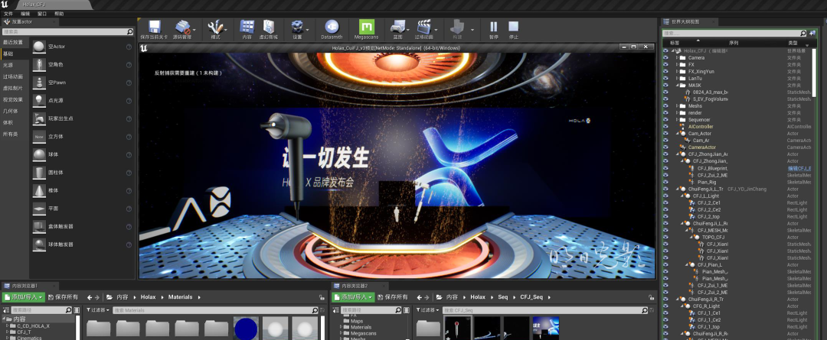Switch to the 几何体 category tab
The width and height of the screenshot is (827, 340).
click(15, 111)
